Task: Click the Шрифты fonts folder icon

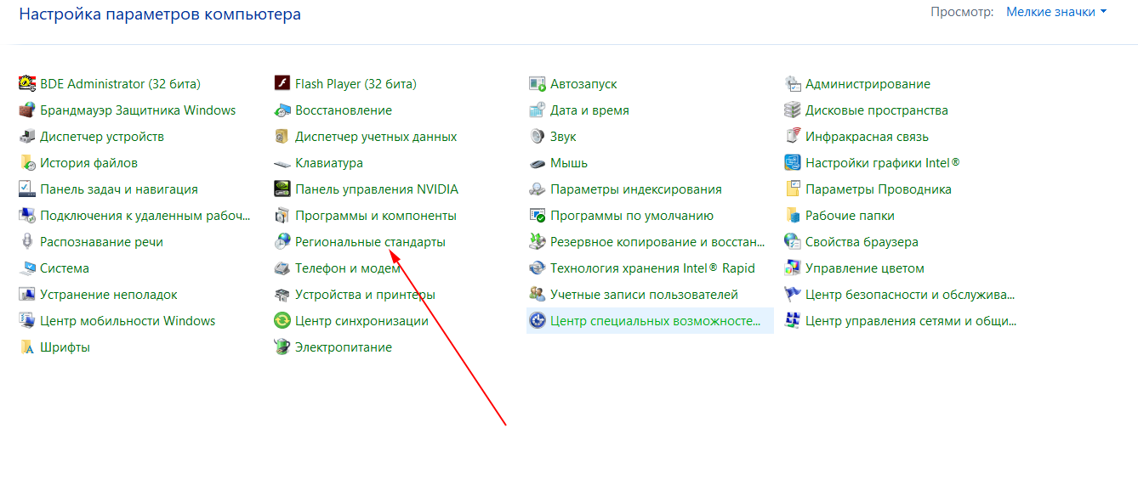Action: (26, 347)
